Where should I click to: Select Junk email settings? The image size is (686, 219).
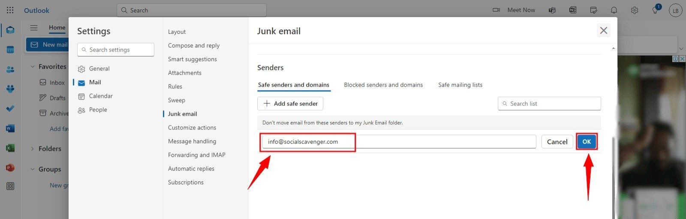click(183, 114)
